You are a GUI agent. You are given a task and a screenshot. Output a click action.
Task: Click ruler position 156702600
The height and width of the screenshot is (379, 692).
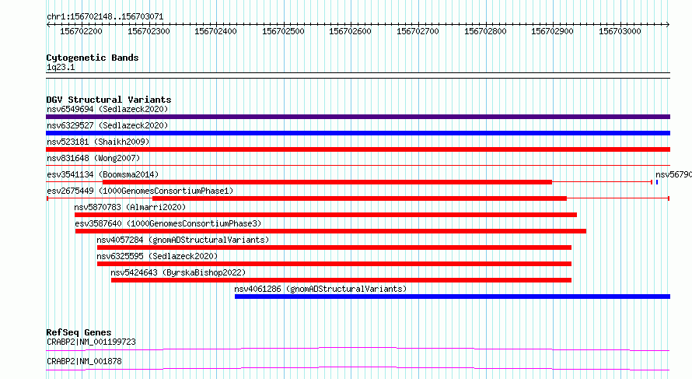coord(351,31)
